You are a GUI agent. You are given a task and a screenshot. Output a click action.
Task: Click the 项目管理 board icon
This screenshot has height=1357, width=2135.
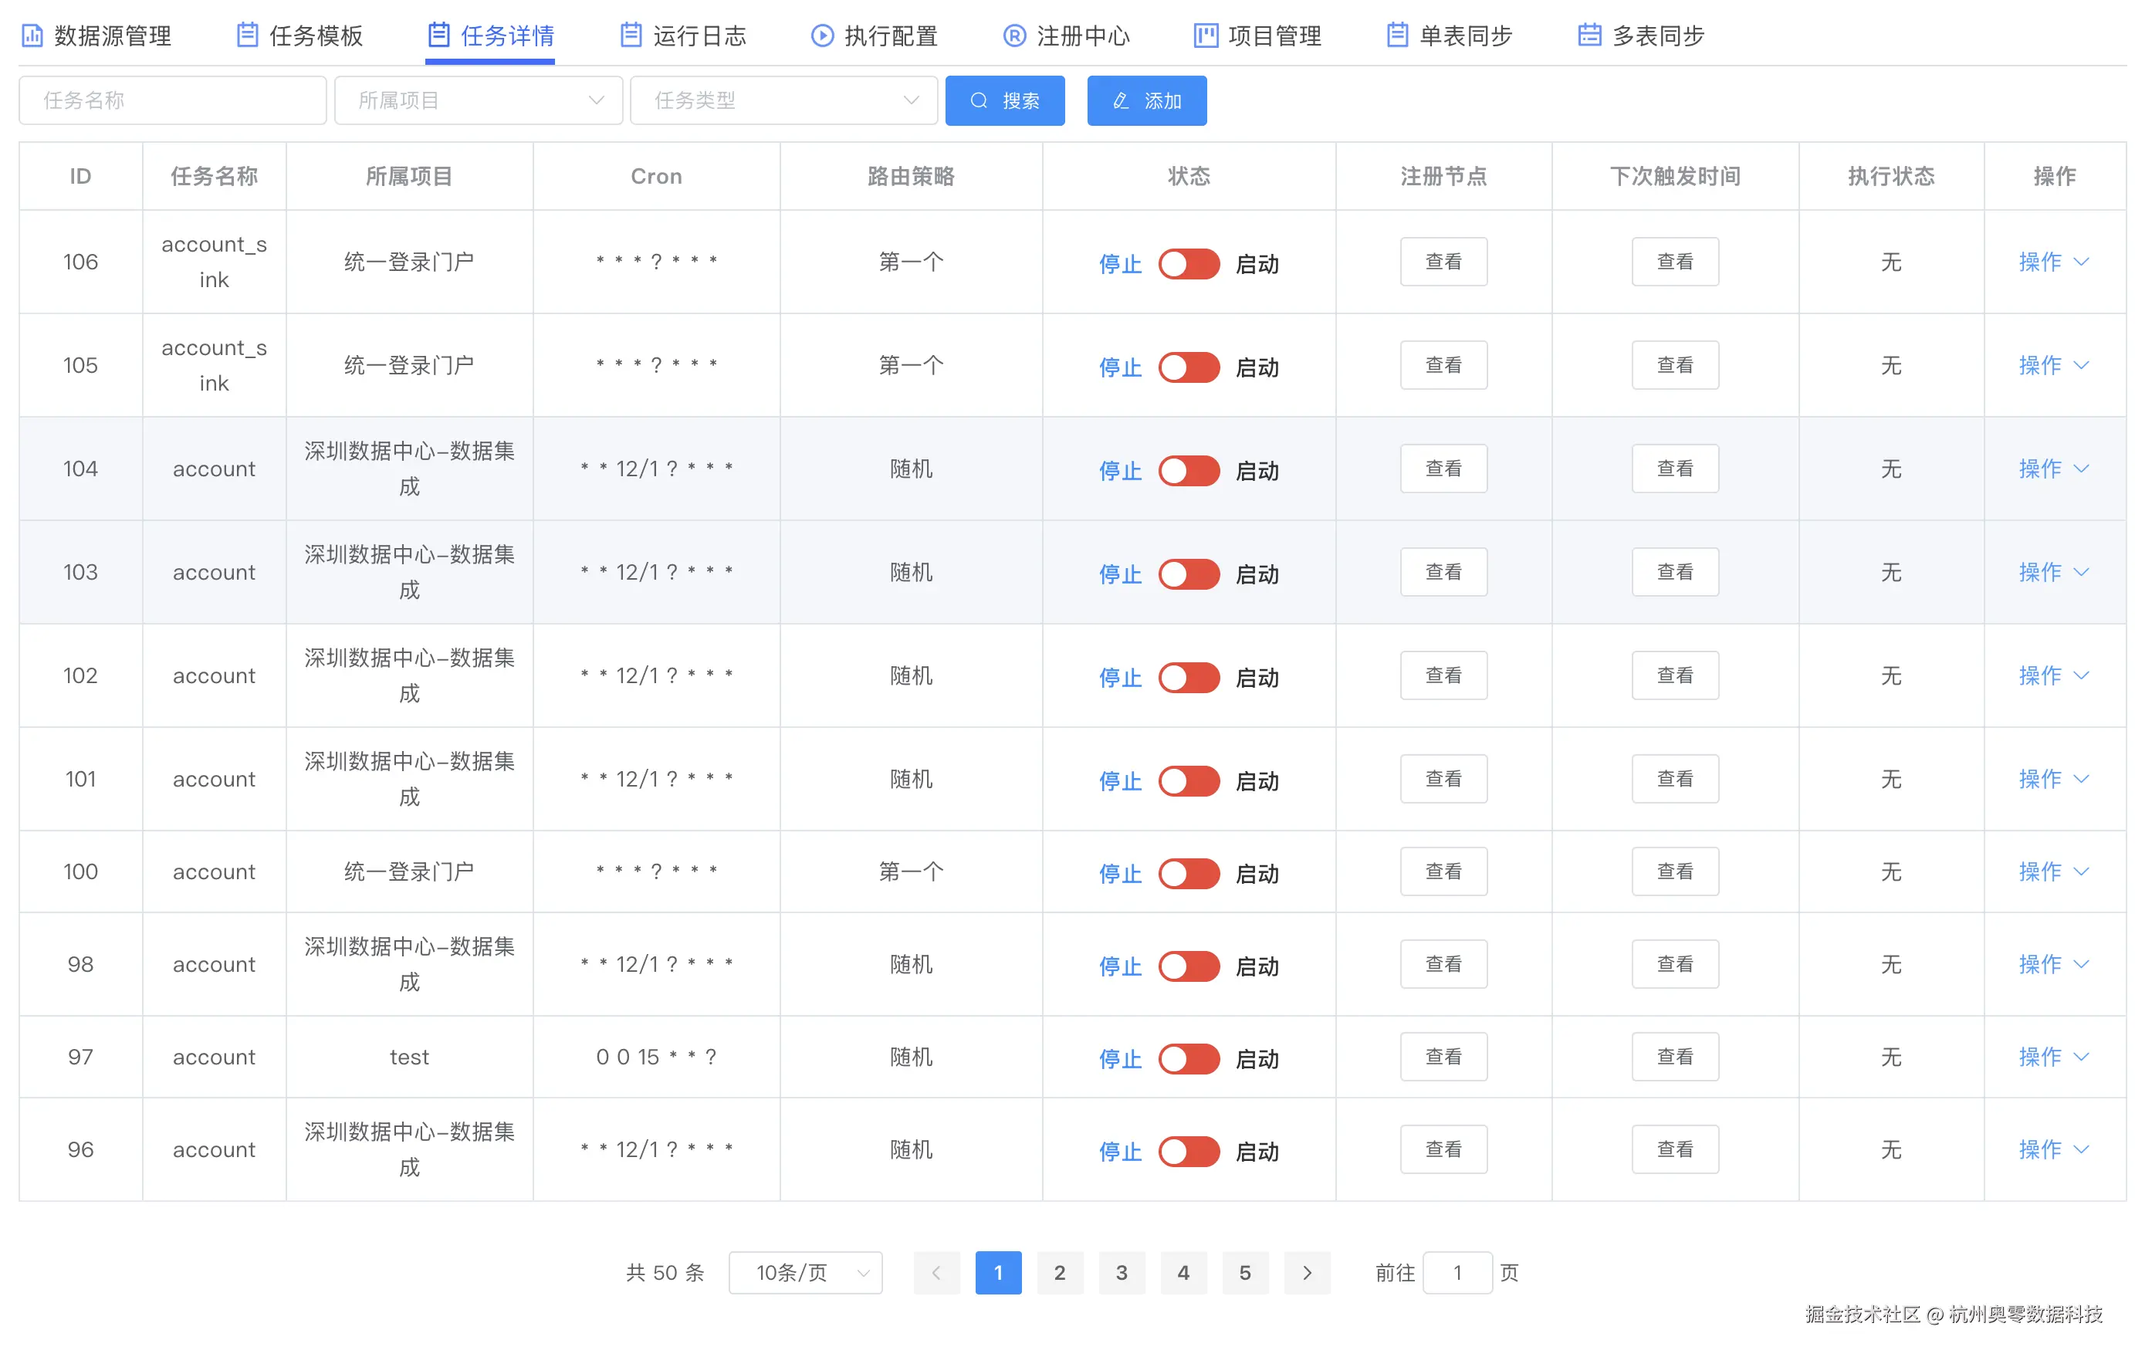tap(1205, 36)
